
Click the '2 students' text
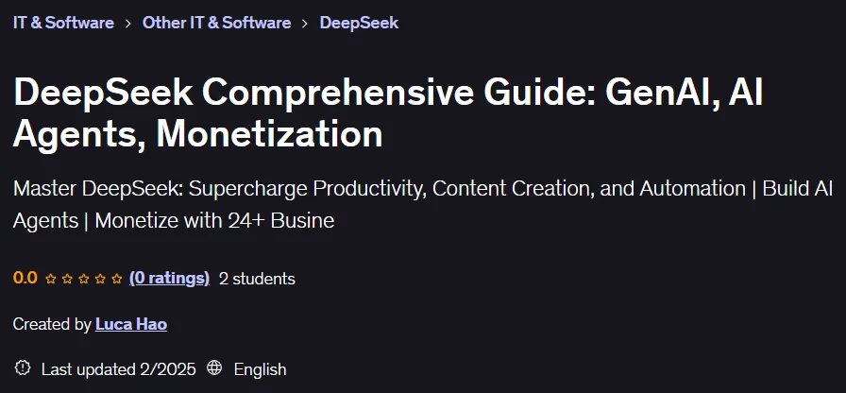(x=257, y=279)
